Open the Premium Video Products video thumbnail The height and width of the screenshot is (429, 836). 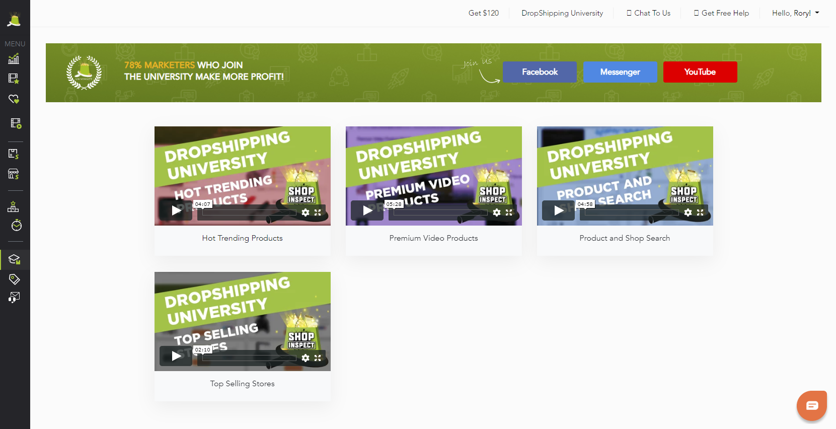(x=434, y=176)
